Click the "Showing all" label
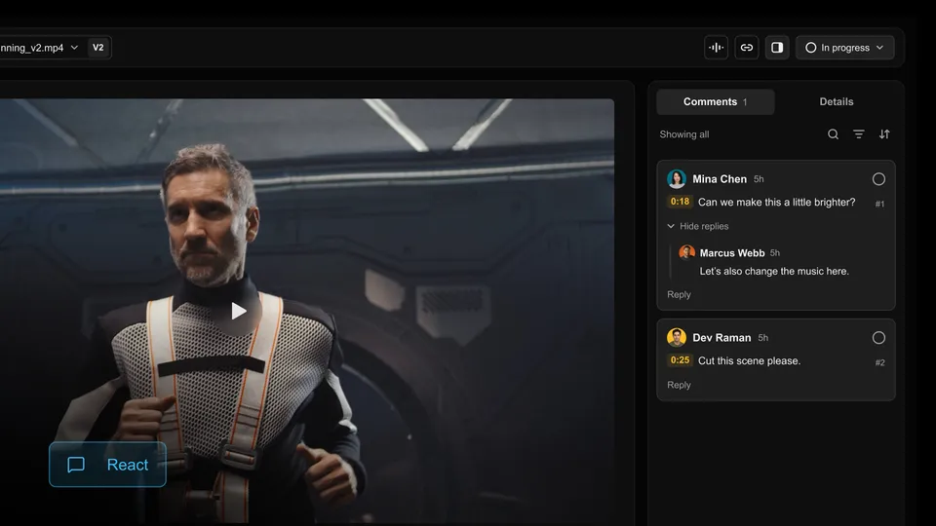Screen dimensions: 936x526 point(684,134)
